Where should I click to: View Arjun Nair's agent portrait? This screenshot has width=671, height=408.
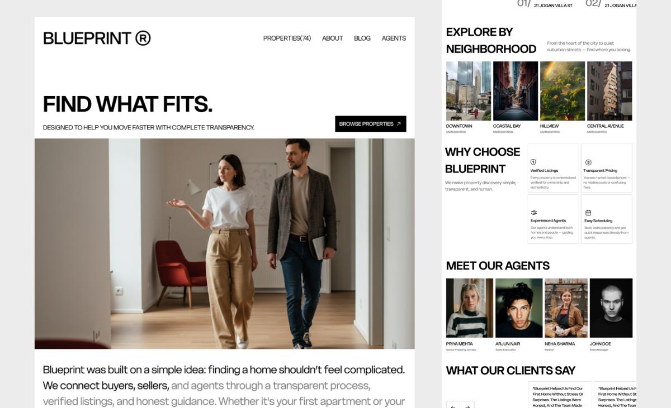coord(519,308)
